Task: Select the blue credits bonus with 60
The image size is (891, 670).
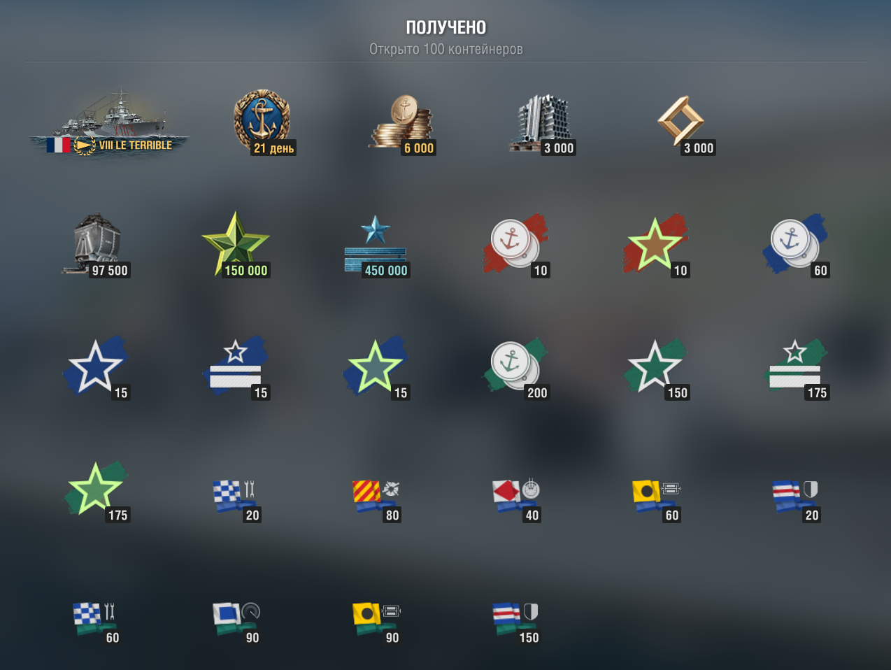Action: coord(796,245)
